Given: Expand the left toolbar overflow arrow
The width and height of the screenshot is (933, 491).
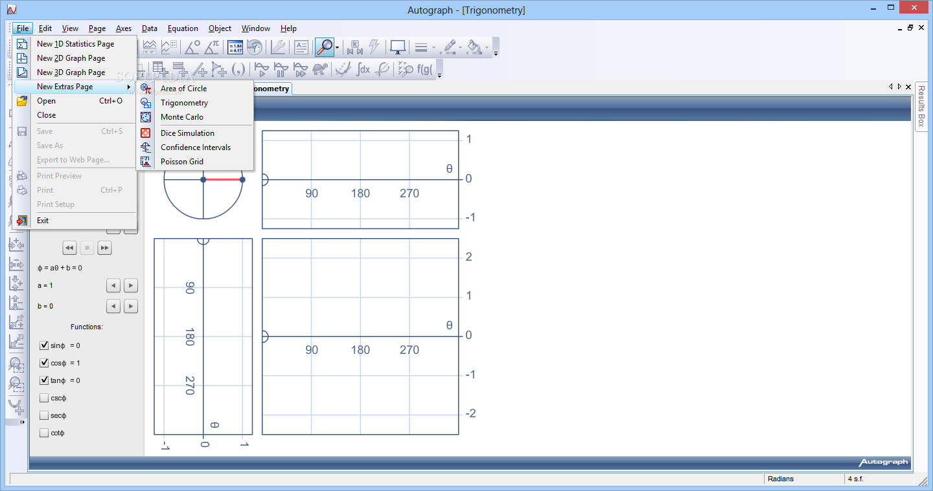Looking at the screenshot, I should point(23,422).
